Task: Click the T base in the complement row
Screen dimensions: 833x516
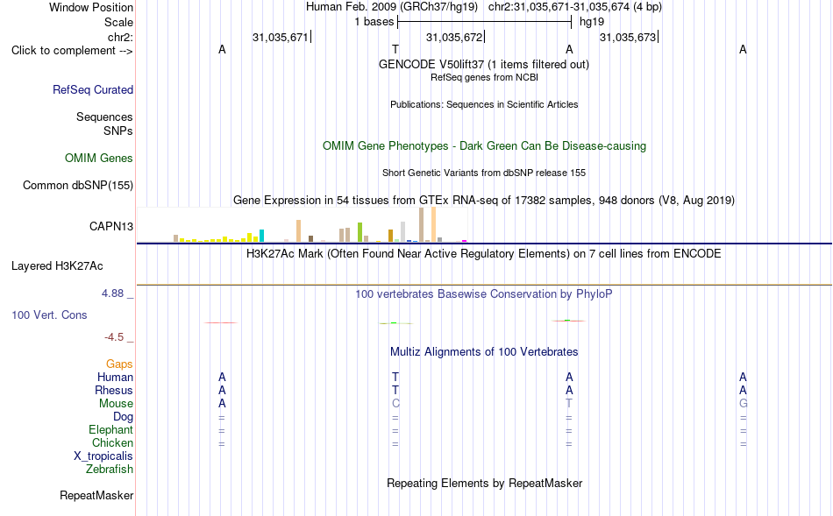Action: 395,49
